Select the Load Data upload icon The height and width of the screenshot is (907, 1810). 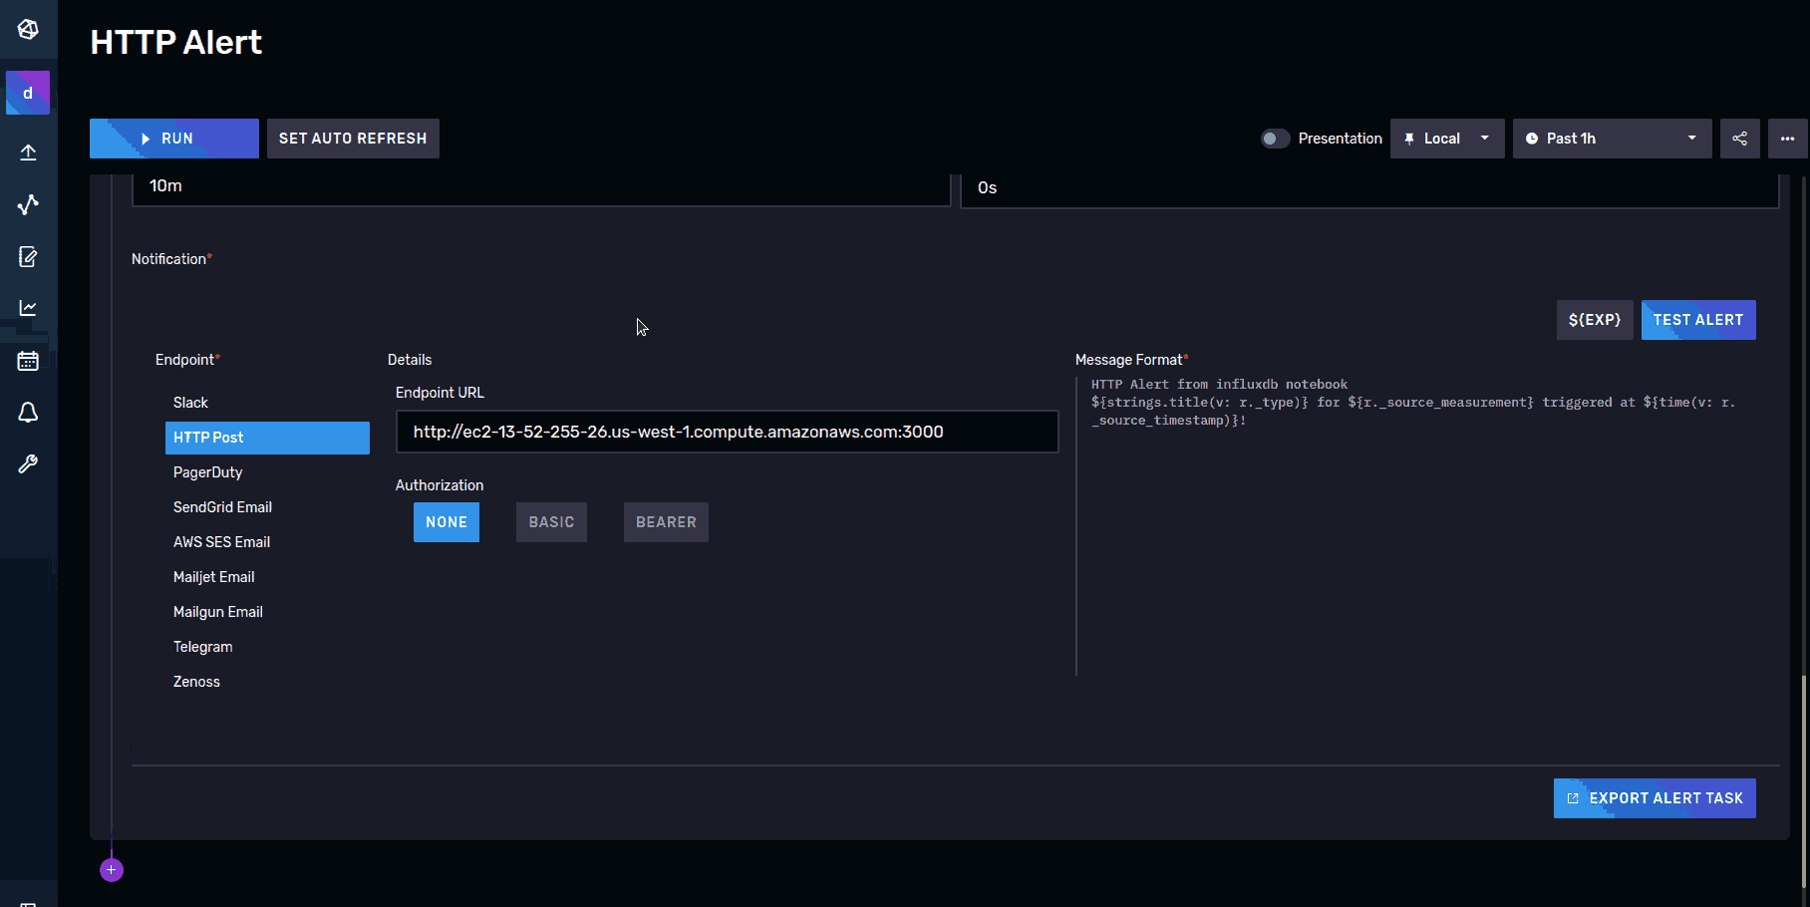[27, 151]
